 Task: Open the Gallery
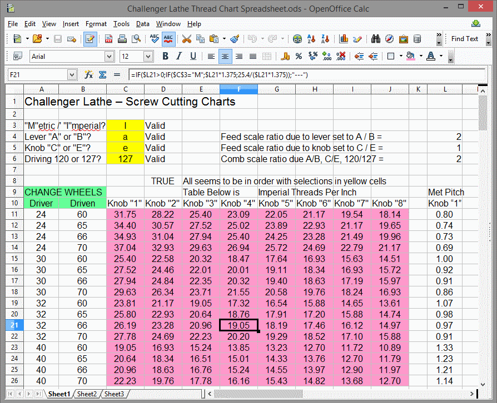404,39
